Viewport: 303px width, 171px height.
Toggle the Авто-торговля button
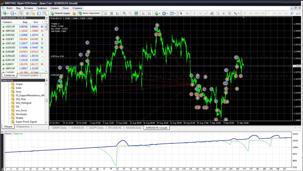(89, 13)
